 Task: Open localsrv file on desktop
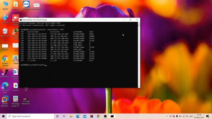point(16,87)
